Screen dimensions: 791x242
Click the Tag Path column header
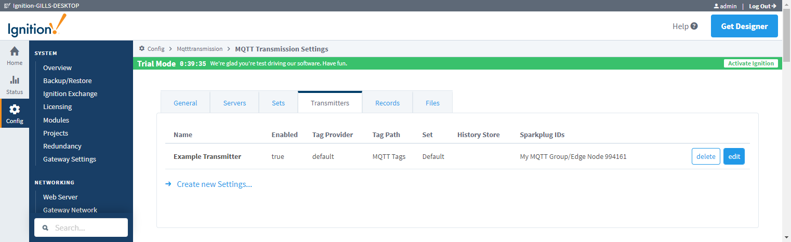click(x=386, y=135)
